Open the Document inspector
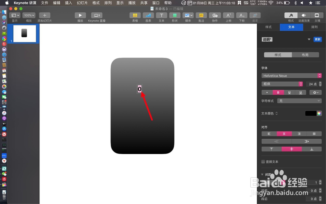The image size is (326, 204). 317,15
